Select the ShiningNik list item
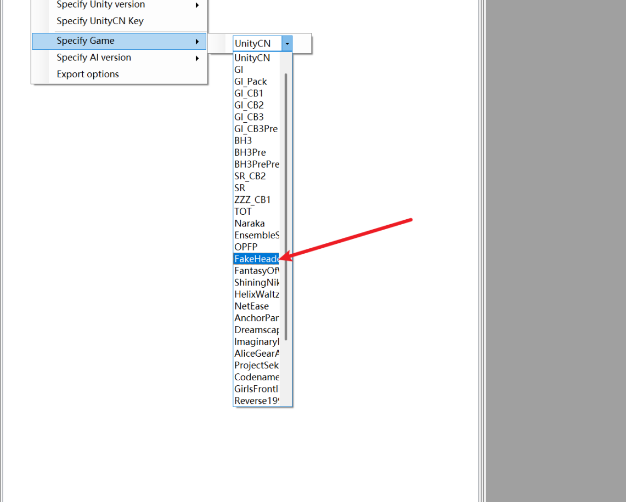The width and height of the screenshot is (626, 502). 256,283
